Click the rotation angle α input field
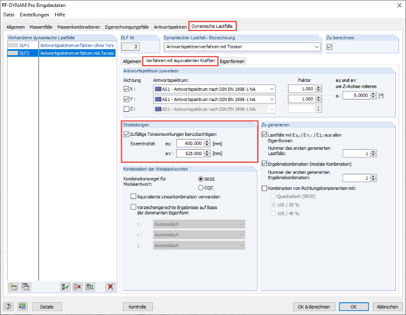Viewport: 406px width, 315px height. point(356,95)
